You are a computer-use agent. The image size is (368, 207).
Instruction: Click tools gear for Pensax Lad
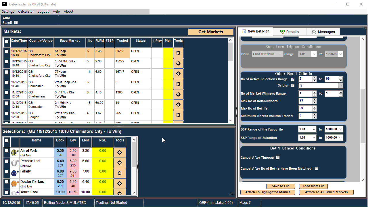pyautogui.click(x=120, y=163)
